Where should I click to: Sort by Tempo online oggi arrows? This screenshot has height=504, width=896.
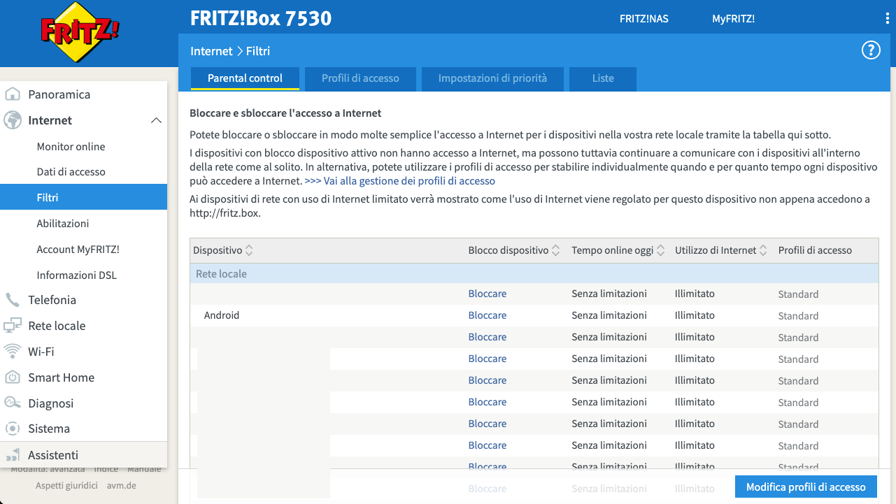tap(660, 250)
